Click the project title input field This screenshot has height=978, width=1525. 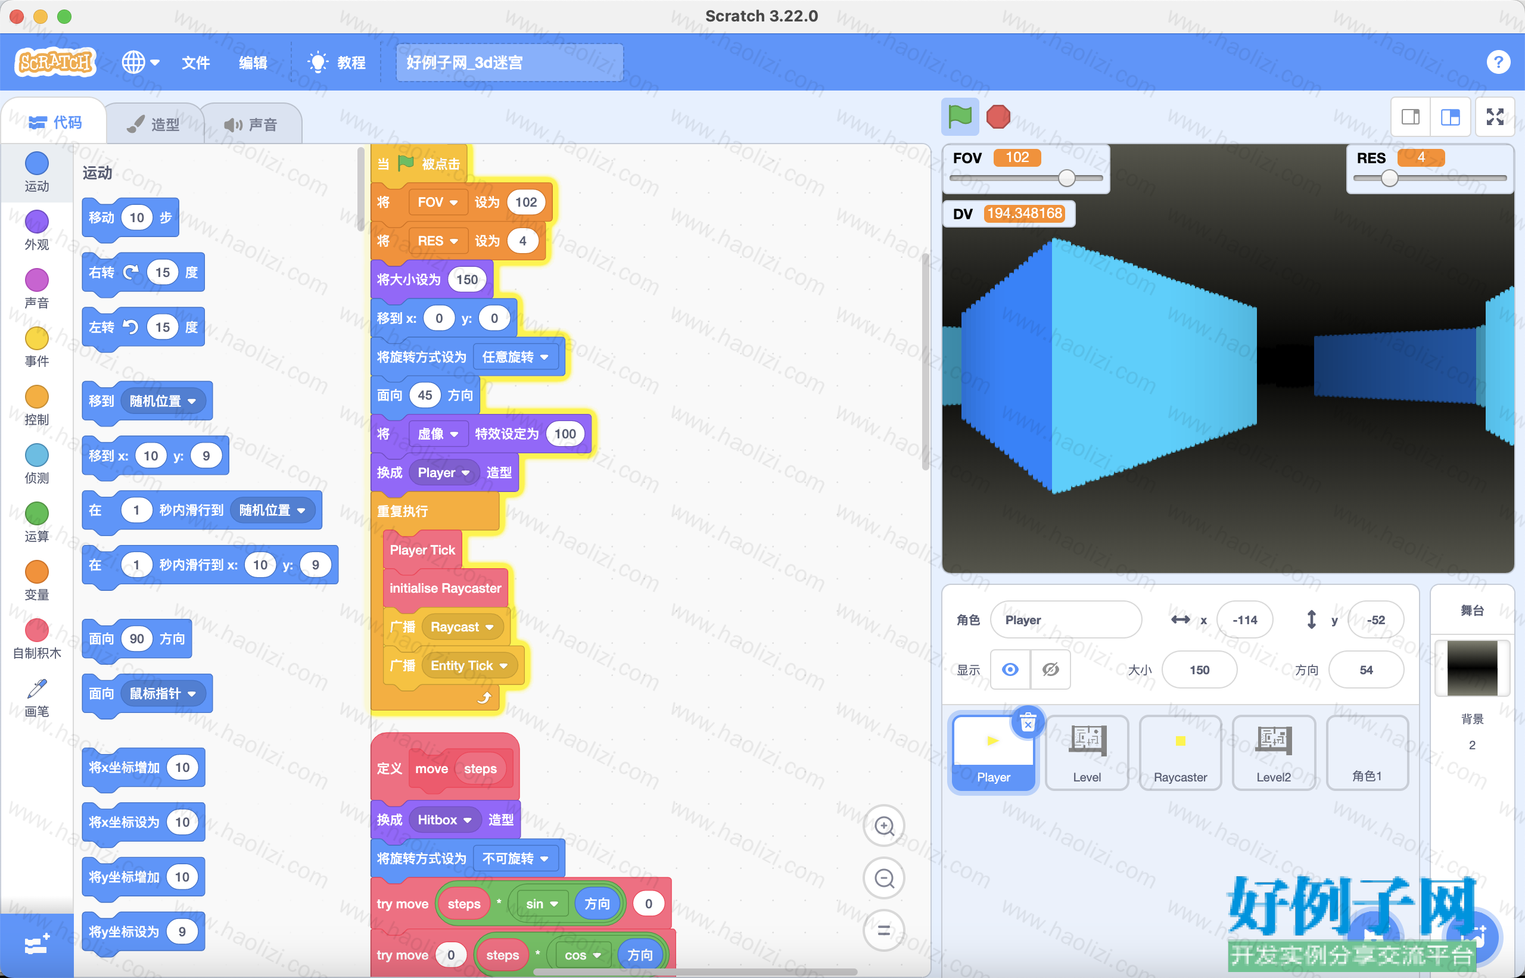coord(509,62)
